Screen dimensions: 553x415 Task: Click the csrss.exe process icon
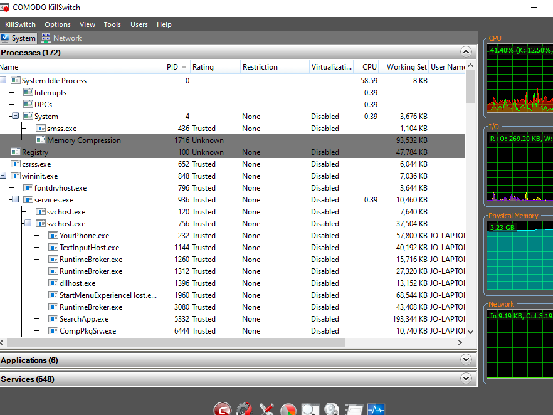click(x=16, y=164)
